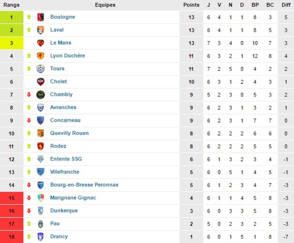This screenshot has height=243, width=294.
Task: Open the Marignane Gignac team link
Action: coord(73,197)
